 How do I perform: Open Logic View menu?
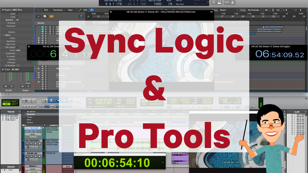[71, 10]
